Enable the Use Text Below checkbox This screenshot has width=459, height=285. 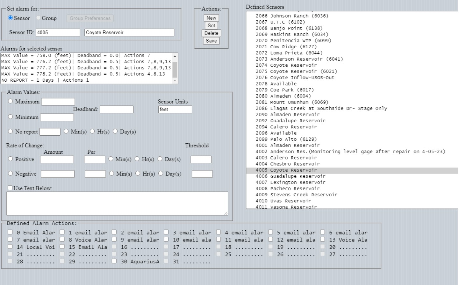(x=10, y=188)
